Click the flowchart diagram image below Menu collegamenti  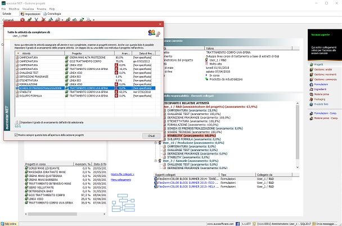point(123,203)
